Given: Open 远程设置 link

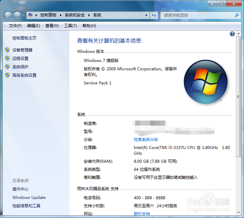Looking at the screenshot, I should 20,58.
